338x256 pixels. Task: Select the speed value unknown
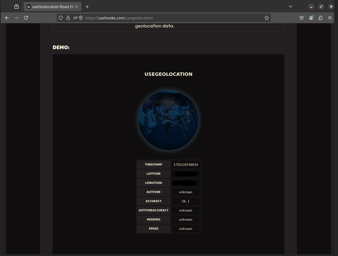(186, 229)
